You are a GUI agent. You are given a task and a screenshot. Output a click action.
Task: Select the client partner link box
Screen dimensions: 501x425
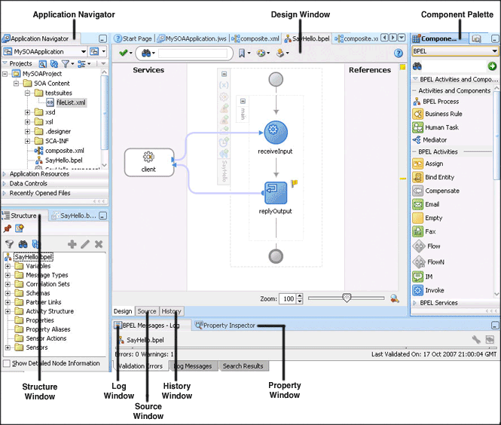pyautogui.click(x=149, y=162)
